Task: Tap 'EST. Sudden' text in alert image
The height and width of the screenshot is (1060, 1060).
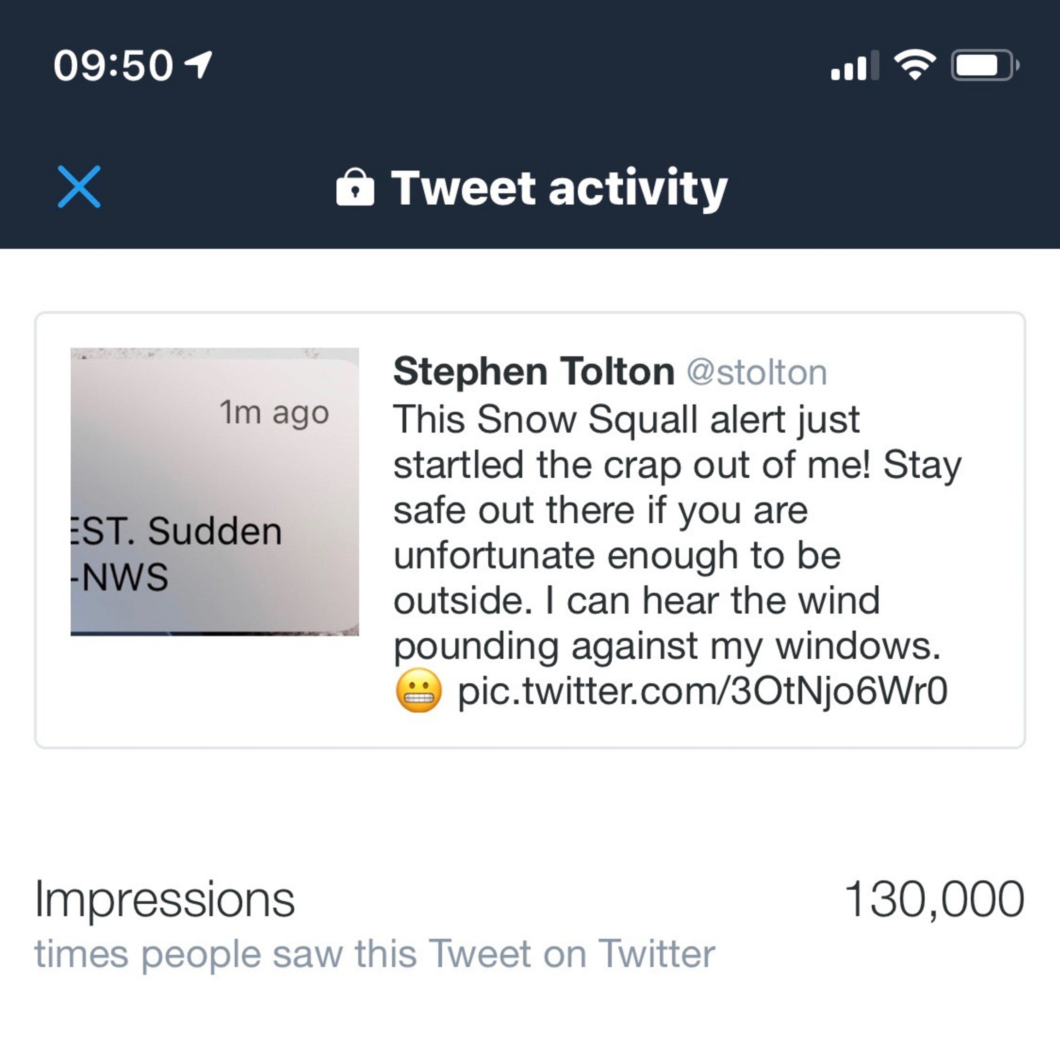Action: pos(176,531)
